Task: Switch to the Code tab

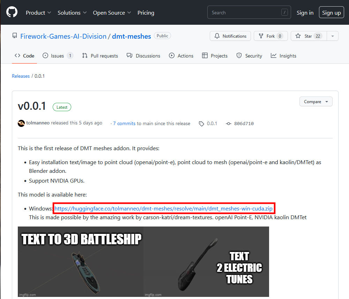Action: (24, 56)
